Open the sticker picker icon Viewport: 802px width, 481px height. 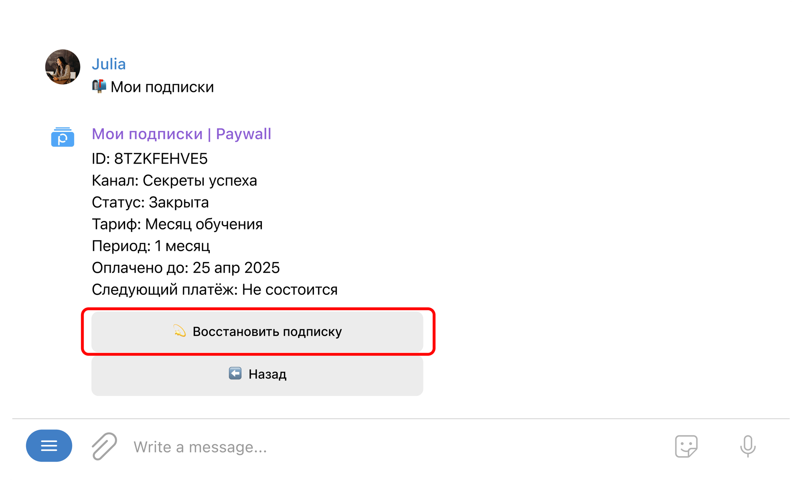686,446
